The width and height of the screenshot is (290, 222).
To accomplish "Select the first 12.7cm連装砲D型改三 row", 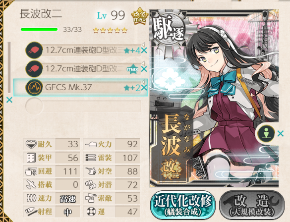I will (x=83, y=50).
